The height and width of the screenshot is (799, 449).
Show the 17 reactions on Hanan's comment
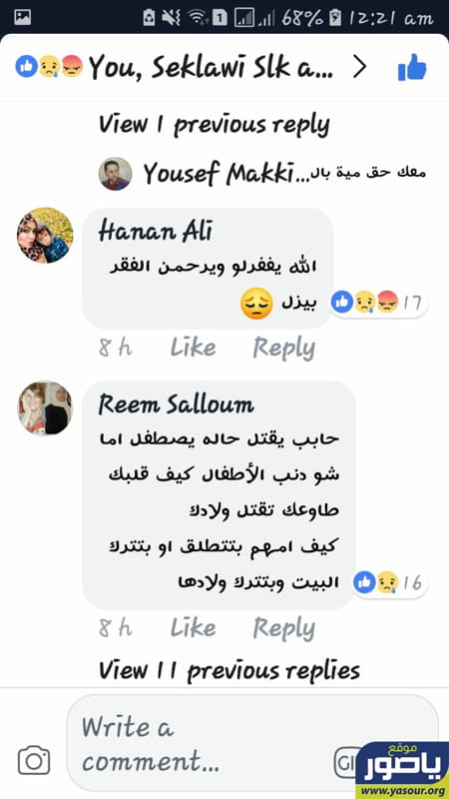point(379,303)
